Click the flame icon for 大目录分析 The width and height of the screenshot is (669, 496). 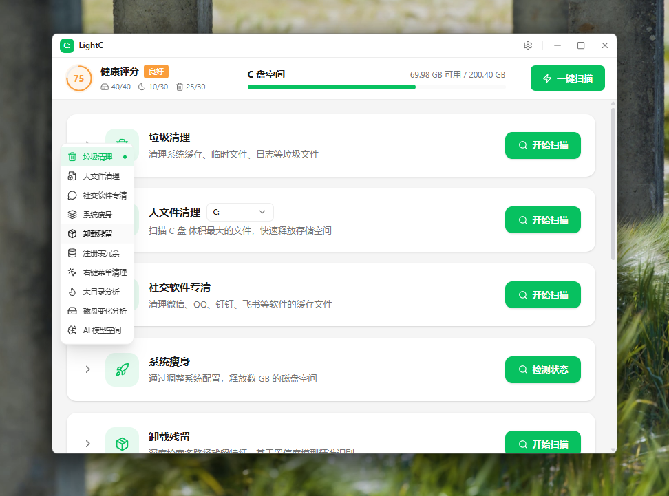tap(72, 292)
